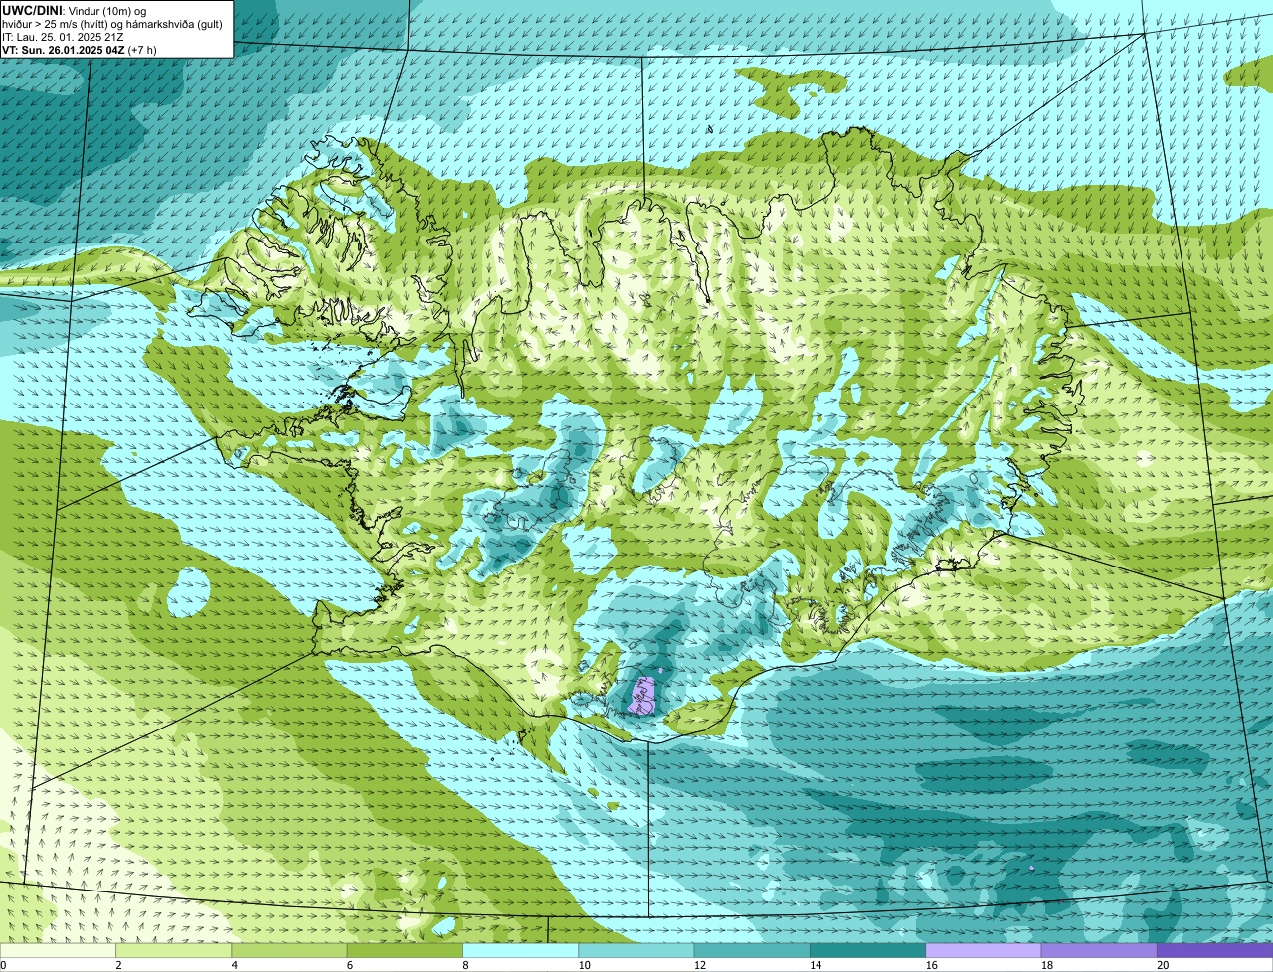This screenshot has width=1273, height=972.
Task: Pick the 10–12 m/s turquoise legend swatch
Action: click(636, 950)
